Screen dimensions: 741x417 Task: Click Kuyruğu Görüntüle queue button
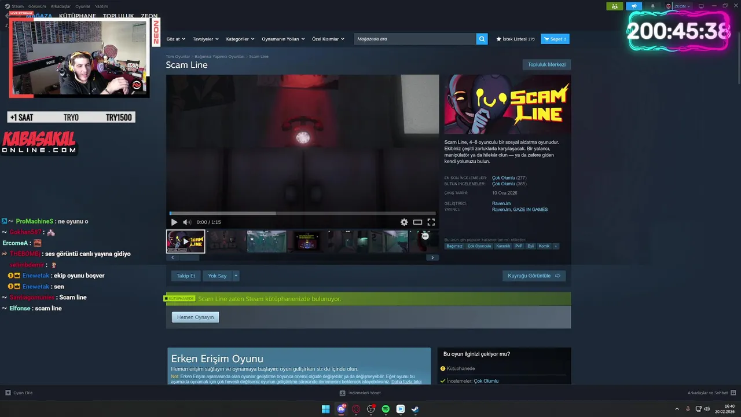tap(534, 276)
